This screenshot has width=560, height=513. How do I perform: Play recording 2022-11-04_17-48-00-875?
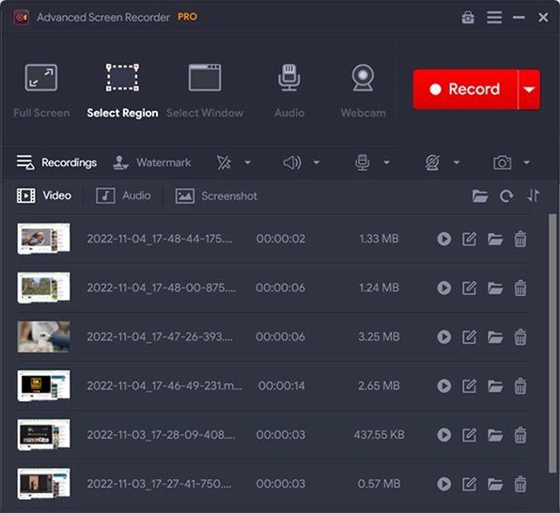click(x=443, y=288)
